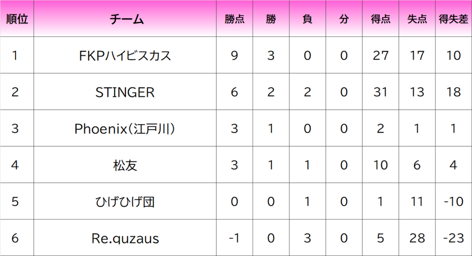Select the 勝点 header cell
The width and height of the screenshot is (472, 256).
click(x=235, y=18)
